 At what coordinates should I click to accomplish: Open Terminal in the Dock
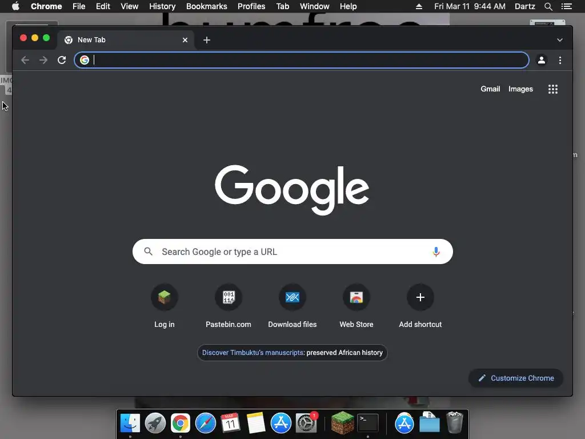click(x=368, y=424)
